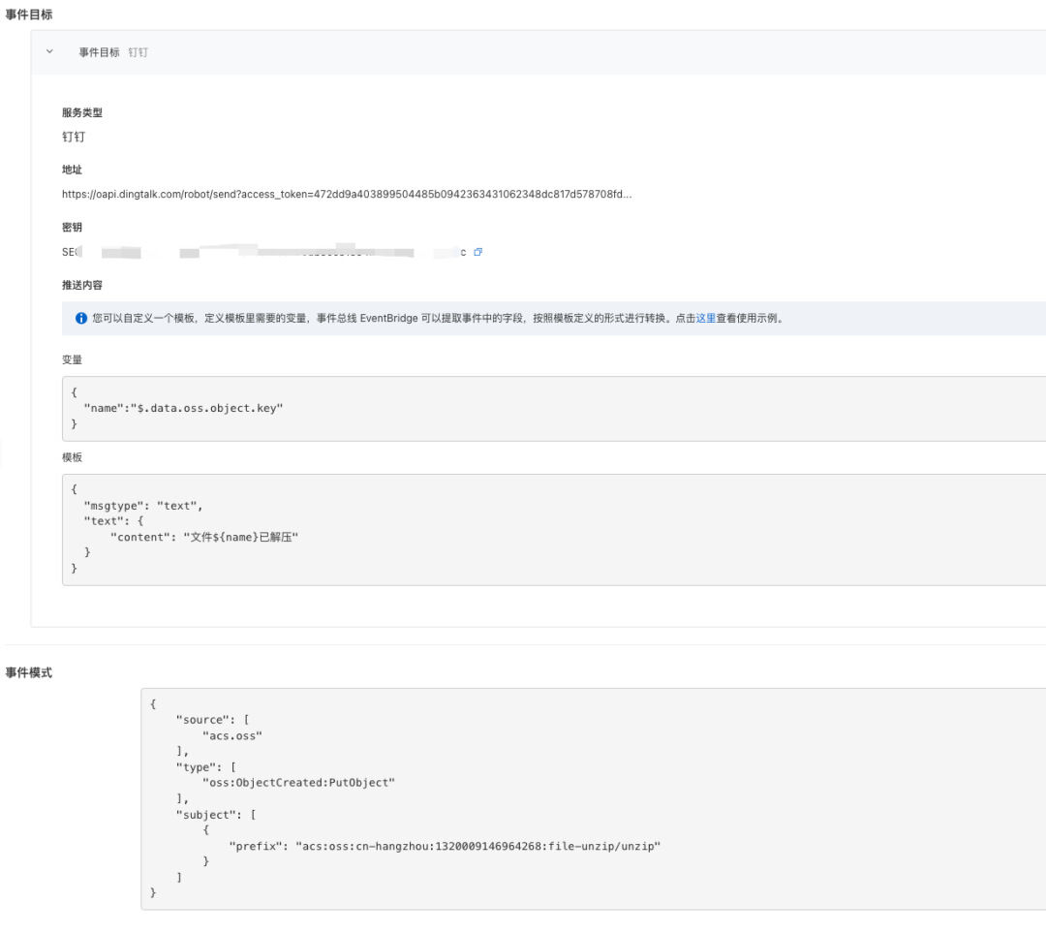Click the blue info icon in banner

81,318
